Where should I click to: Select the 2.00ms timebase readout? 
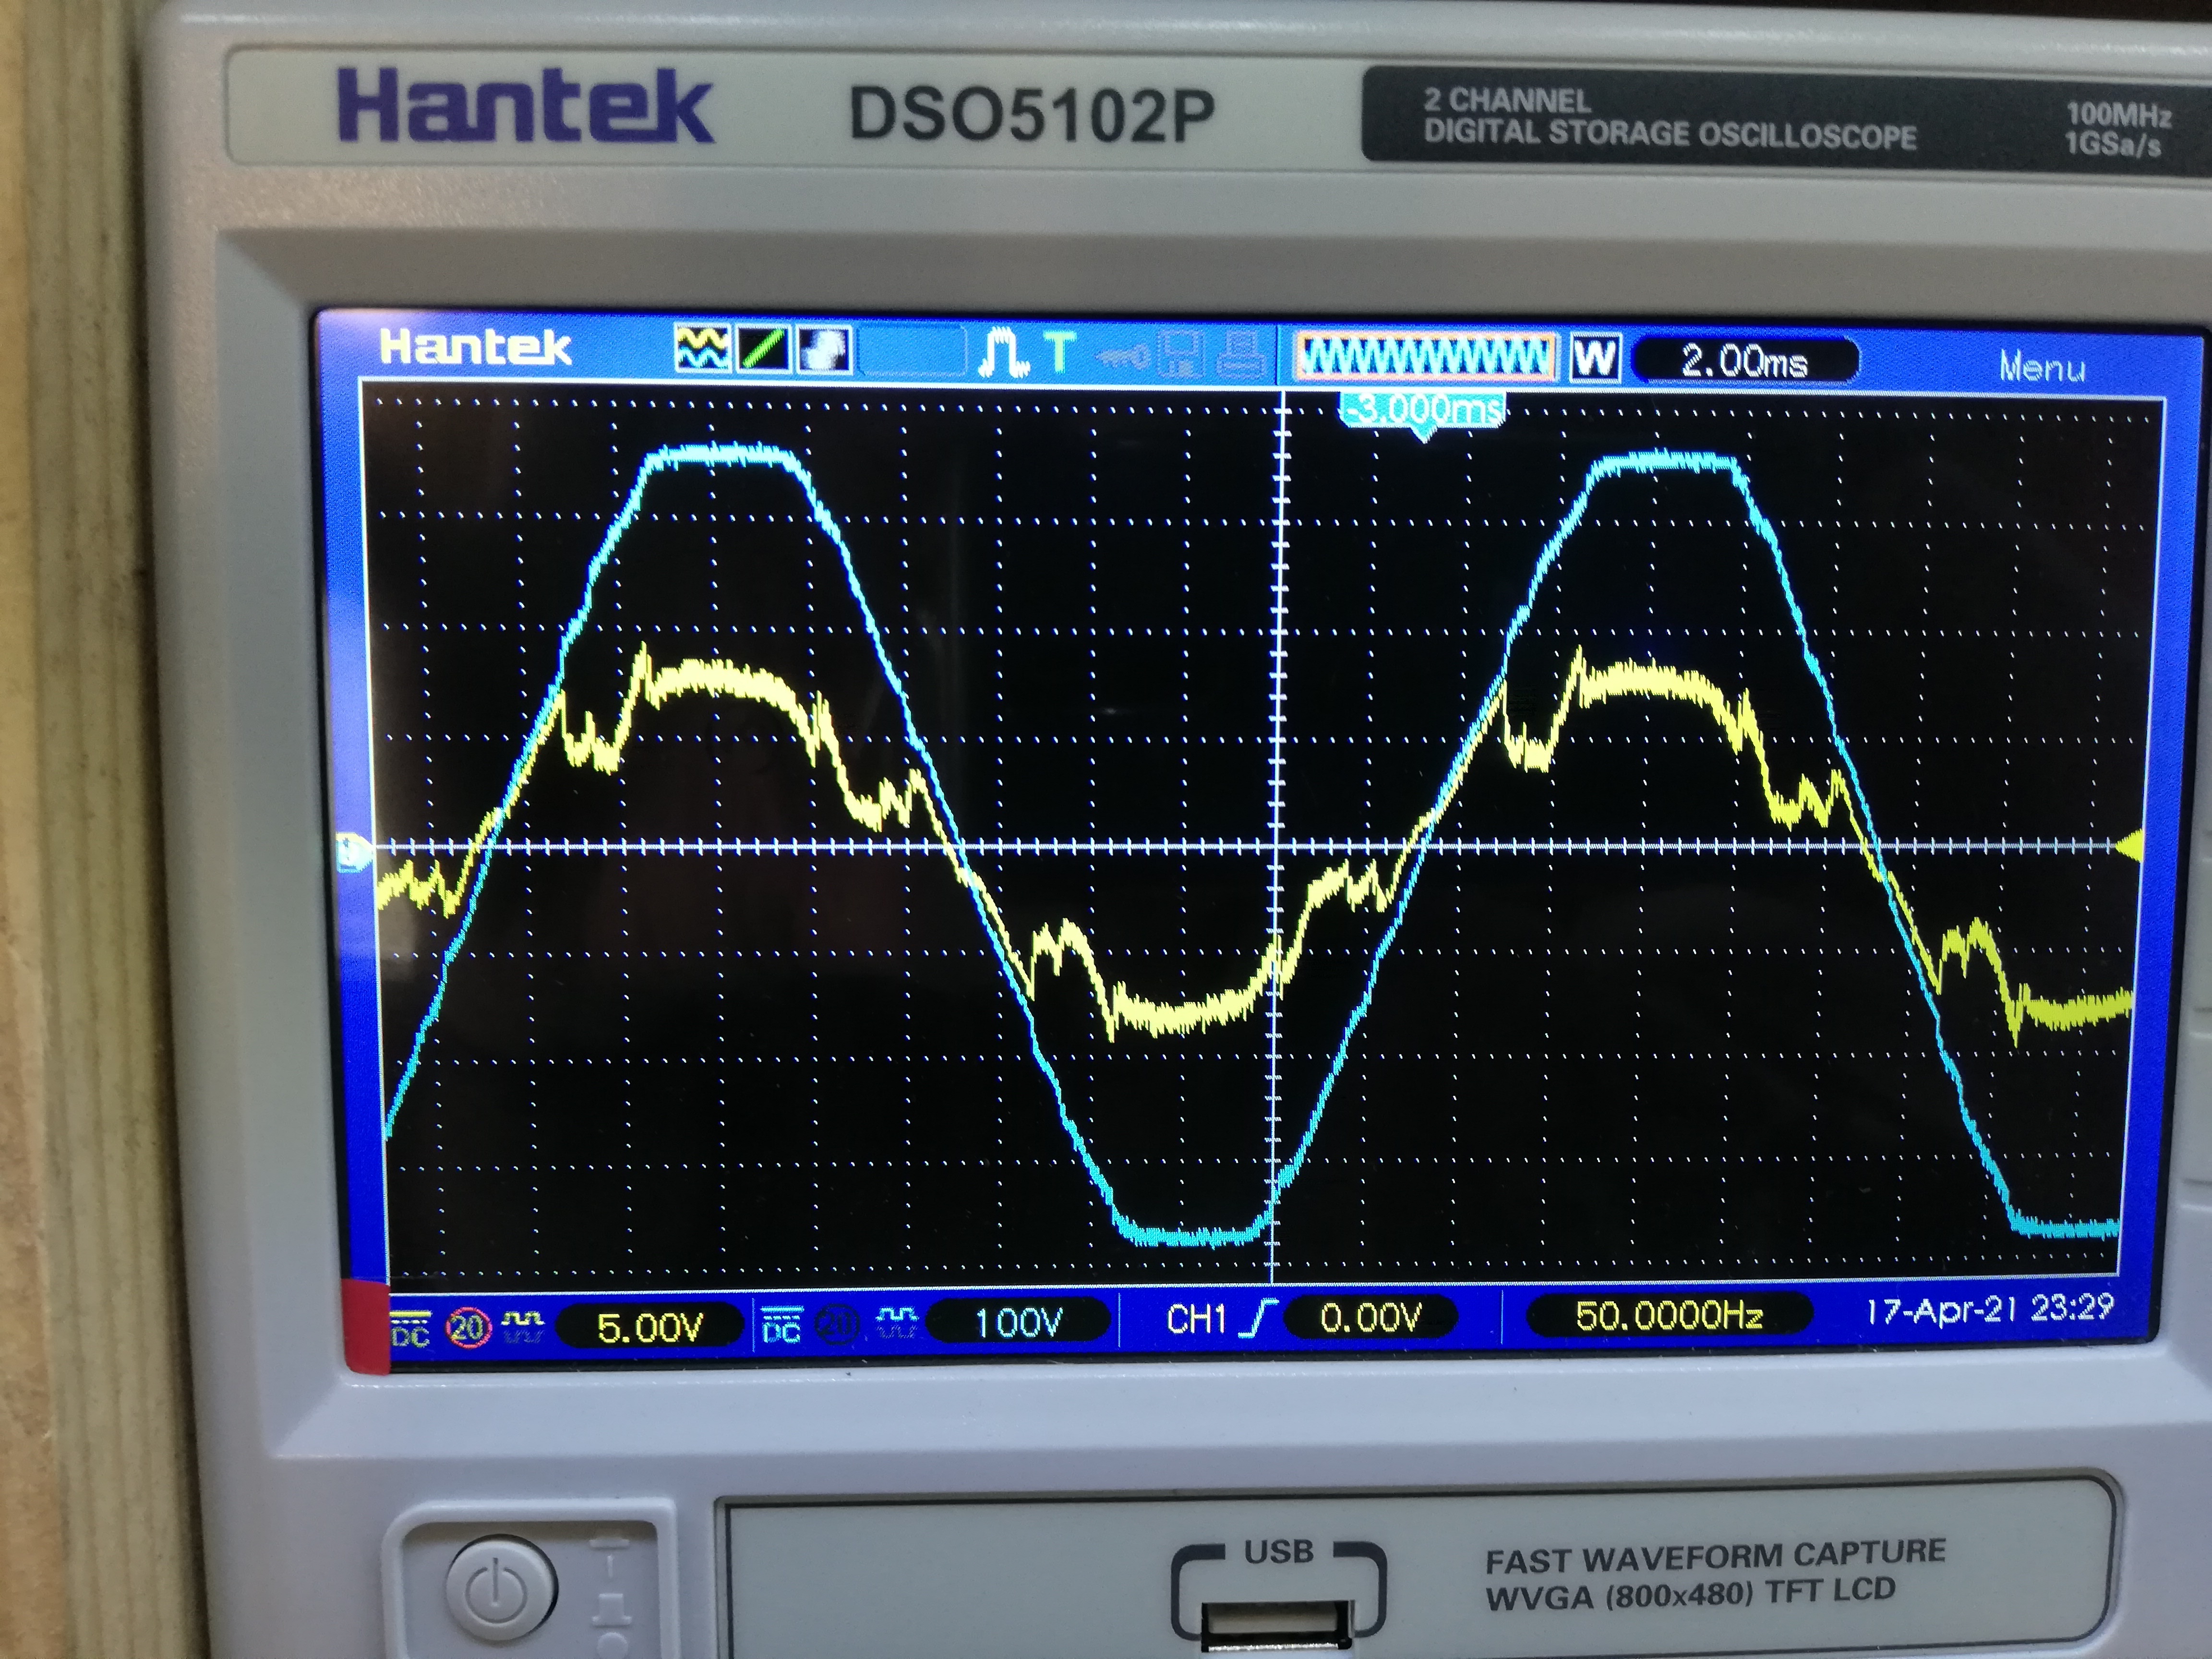pyautogui.click(x=1745, y=361)
